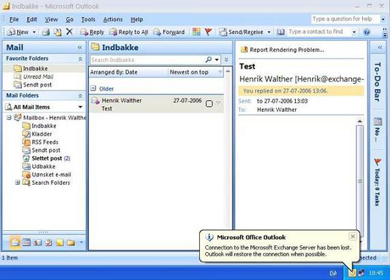Screen dimensions: 390x280
Task: Expand the query builder chevrons
Action: [x=226, y=60]
